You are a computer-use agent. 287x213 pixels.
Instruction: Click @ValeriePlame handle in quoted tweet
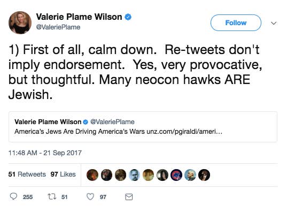112,122
